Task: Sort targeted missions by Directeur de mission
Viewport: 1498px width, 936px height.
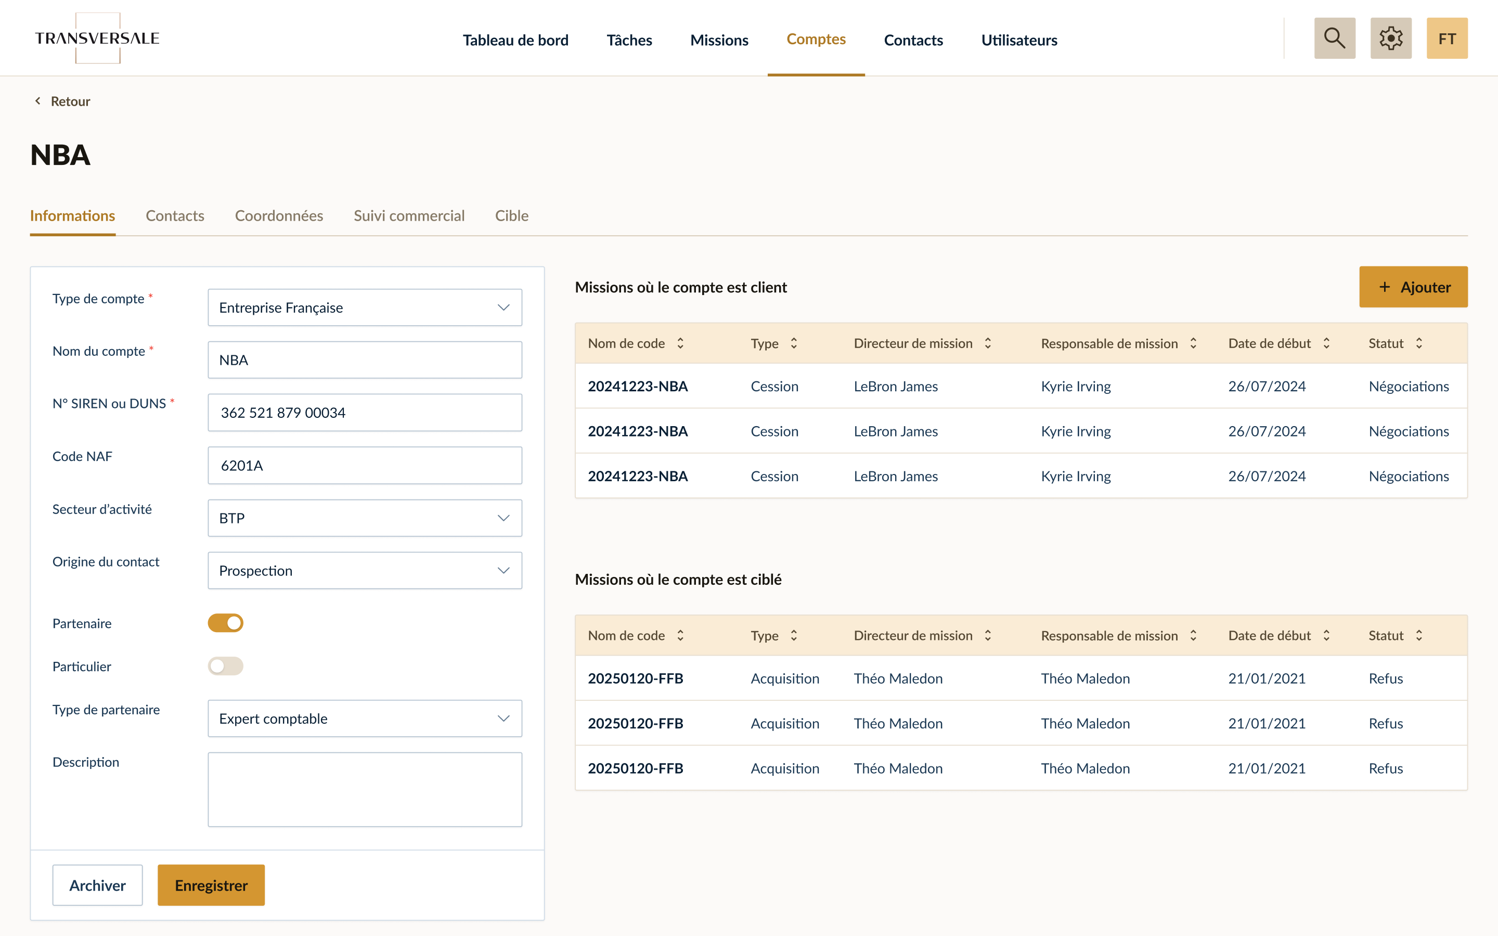Action: point(988,636)
